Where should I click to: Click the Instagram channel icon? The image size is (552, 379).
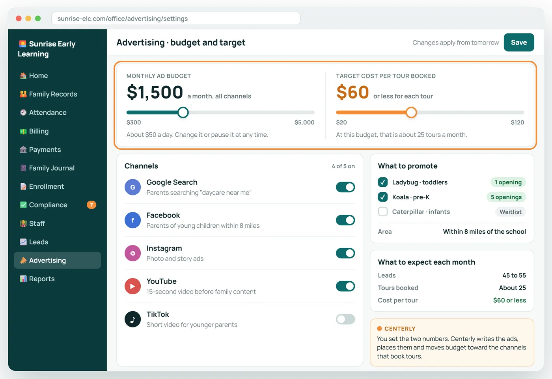coord(132,253)
